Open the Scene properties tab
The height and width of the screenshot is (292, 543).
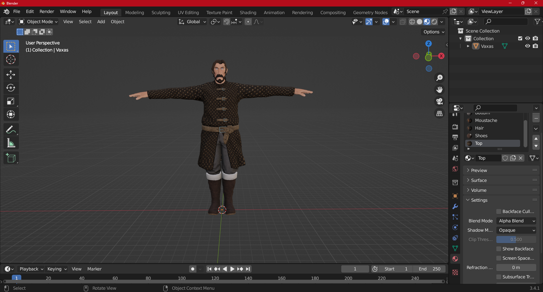coord(455,158)
